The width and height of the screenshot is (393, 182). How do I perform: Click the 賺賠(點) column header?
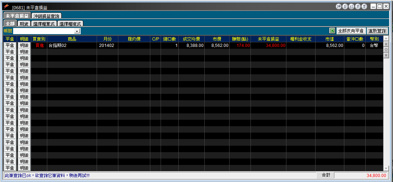(x=240, y=39)
